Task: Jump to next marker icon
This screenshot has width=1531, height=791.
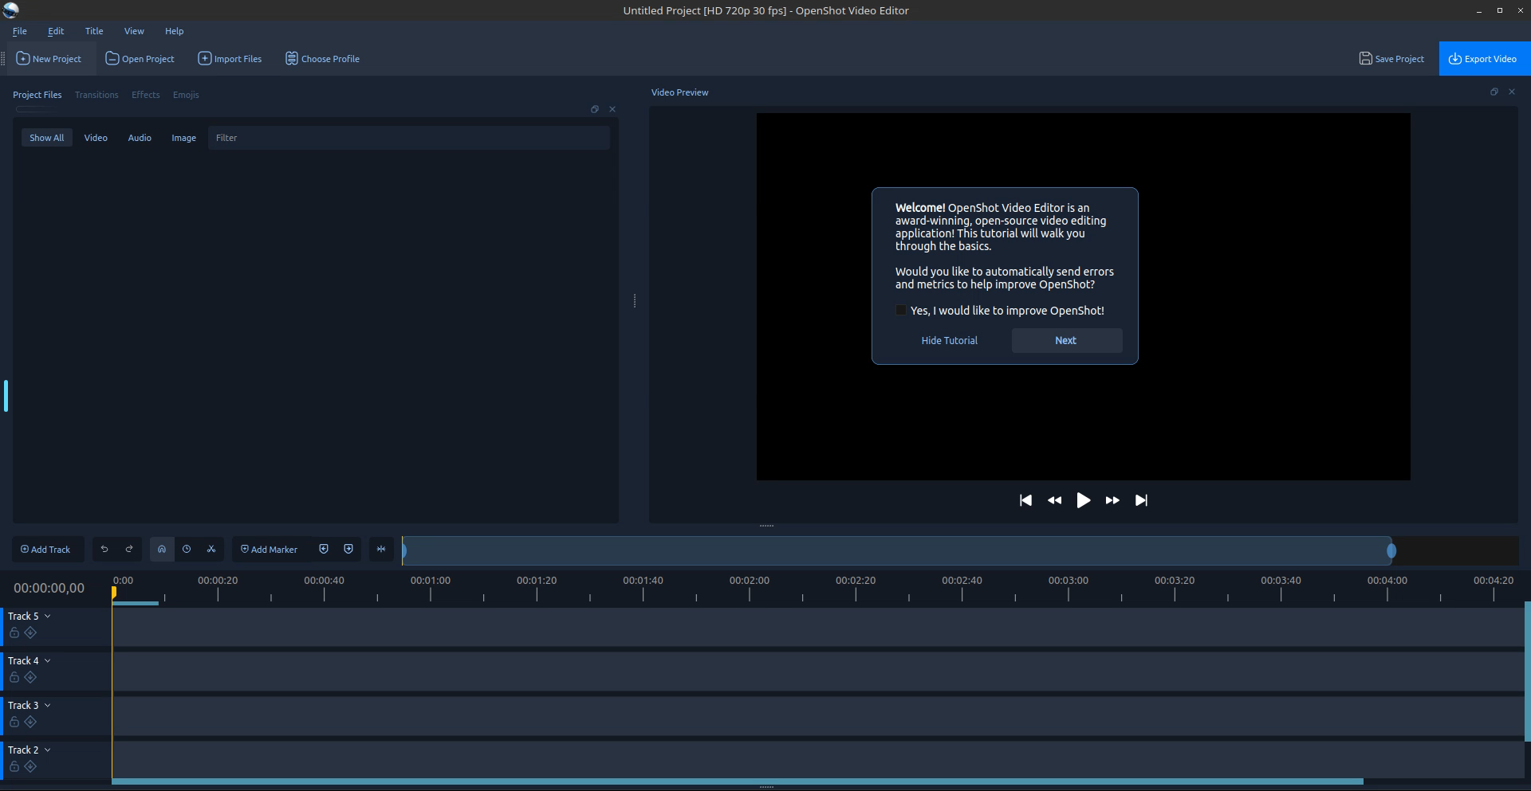Action: (348, 549)
